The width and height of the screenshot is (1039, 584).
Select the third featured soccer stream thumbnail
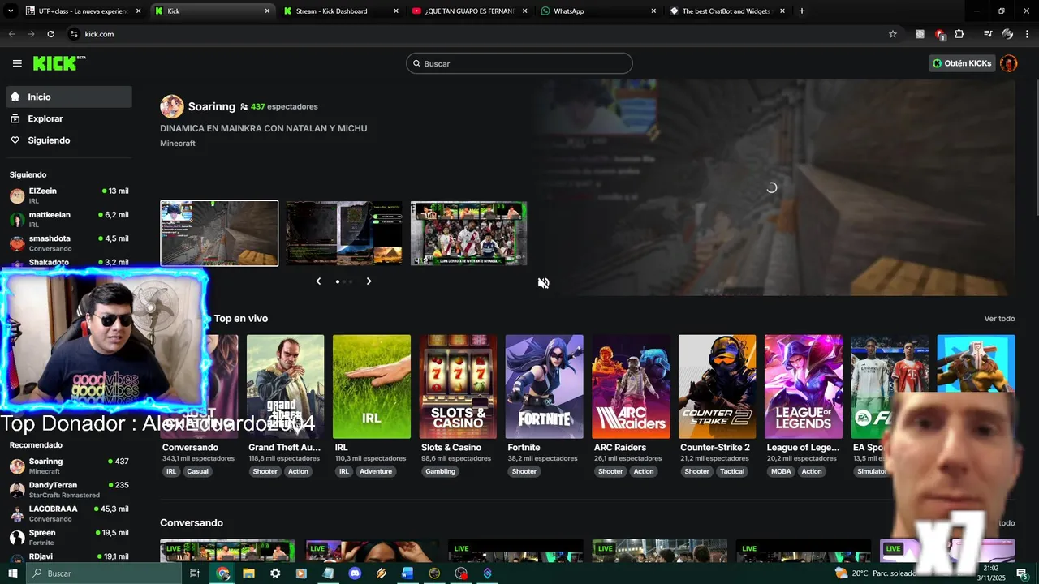[x=469, y=234]
